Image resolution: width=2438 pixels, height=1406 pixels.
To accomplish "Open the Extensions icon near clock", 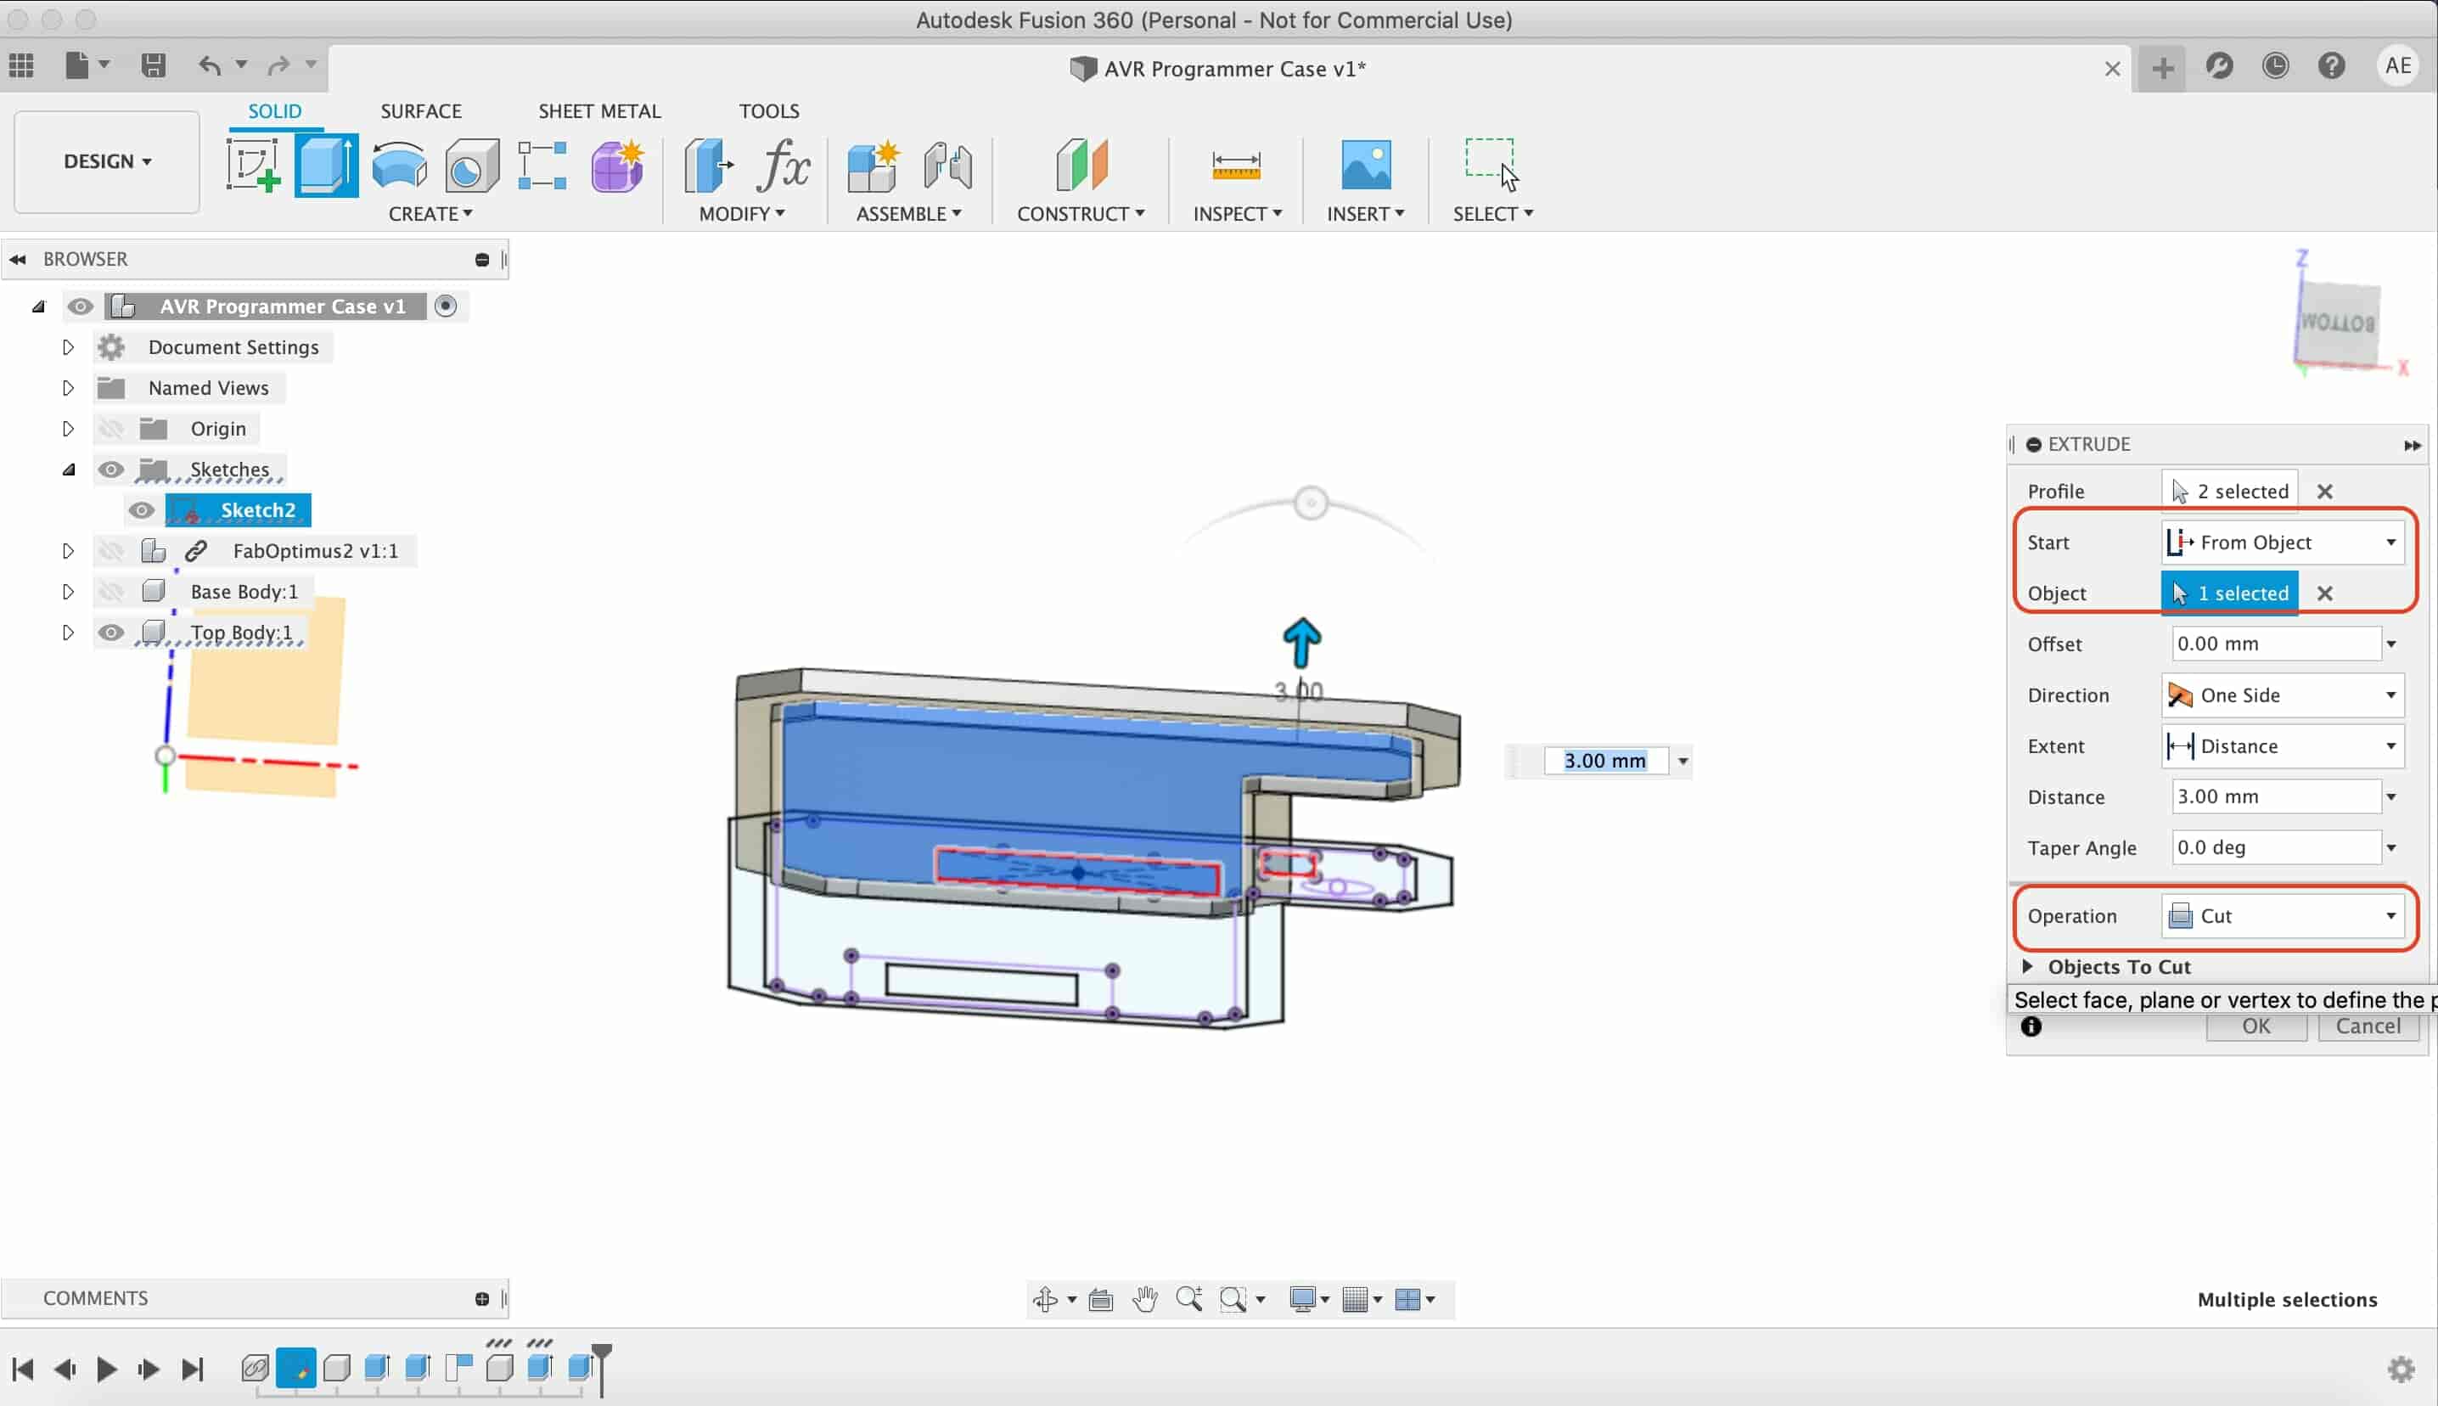I will [2219, 65].
